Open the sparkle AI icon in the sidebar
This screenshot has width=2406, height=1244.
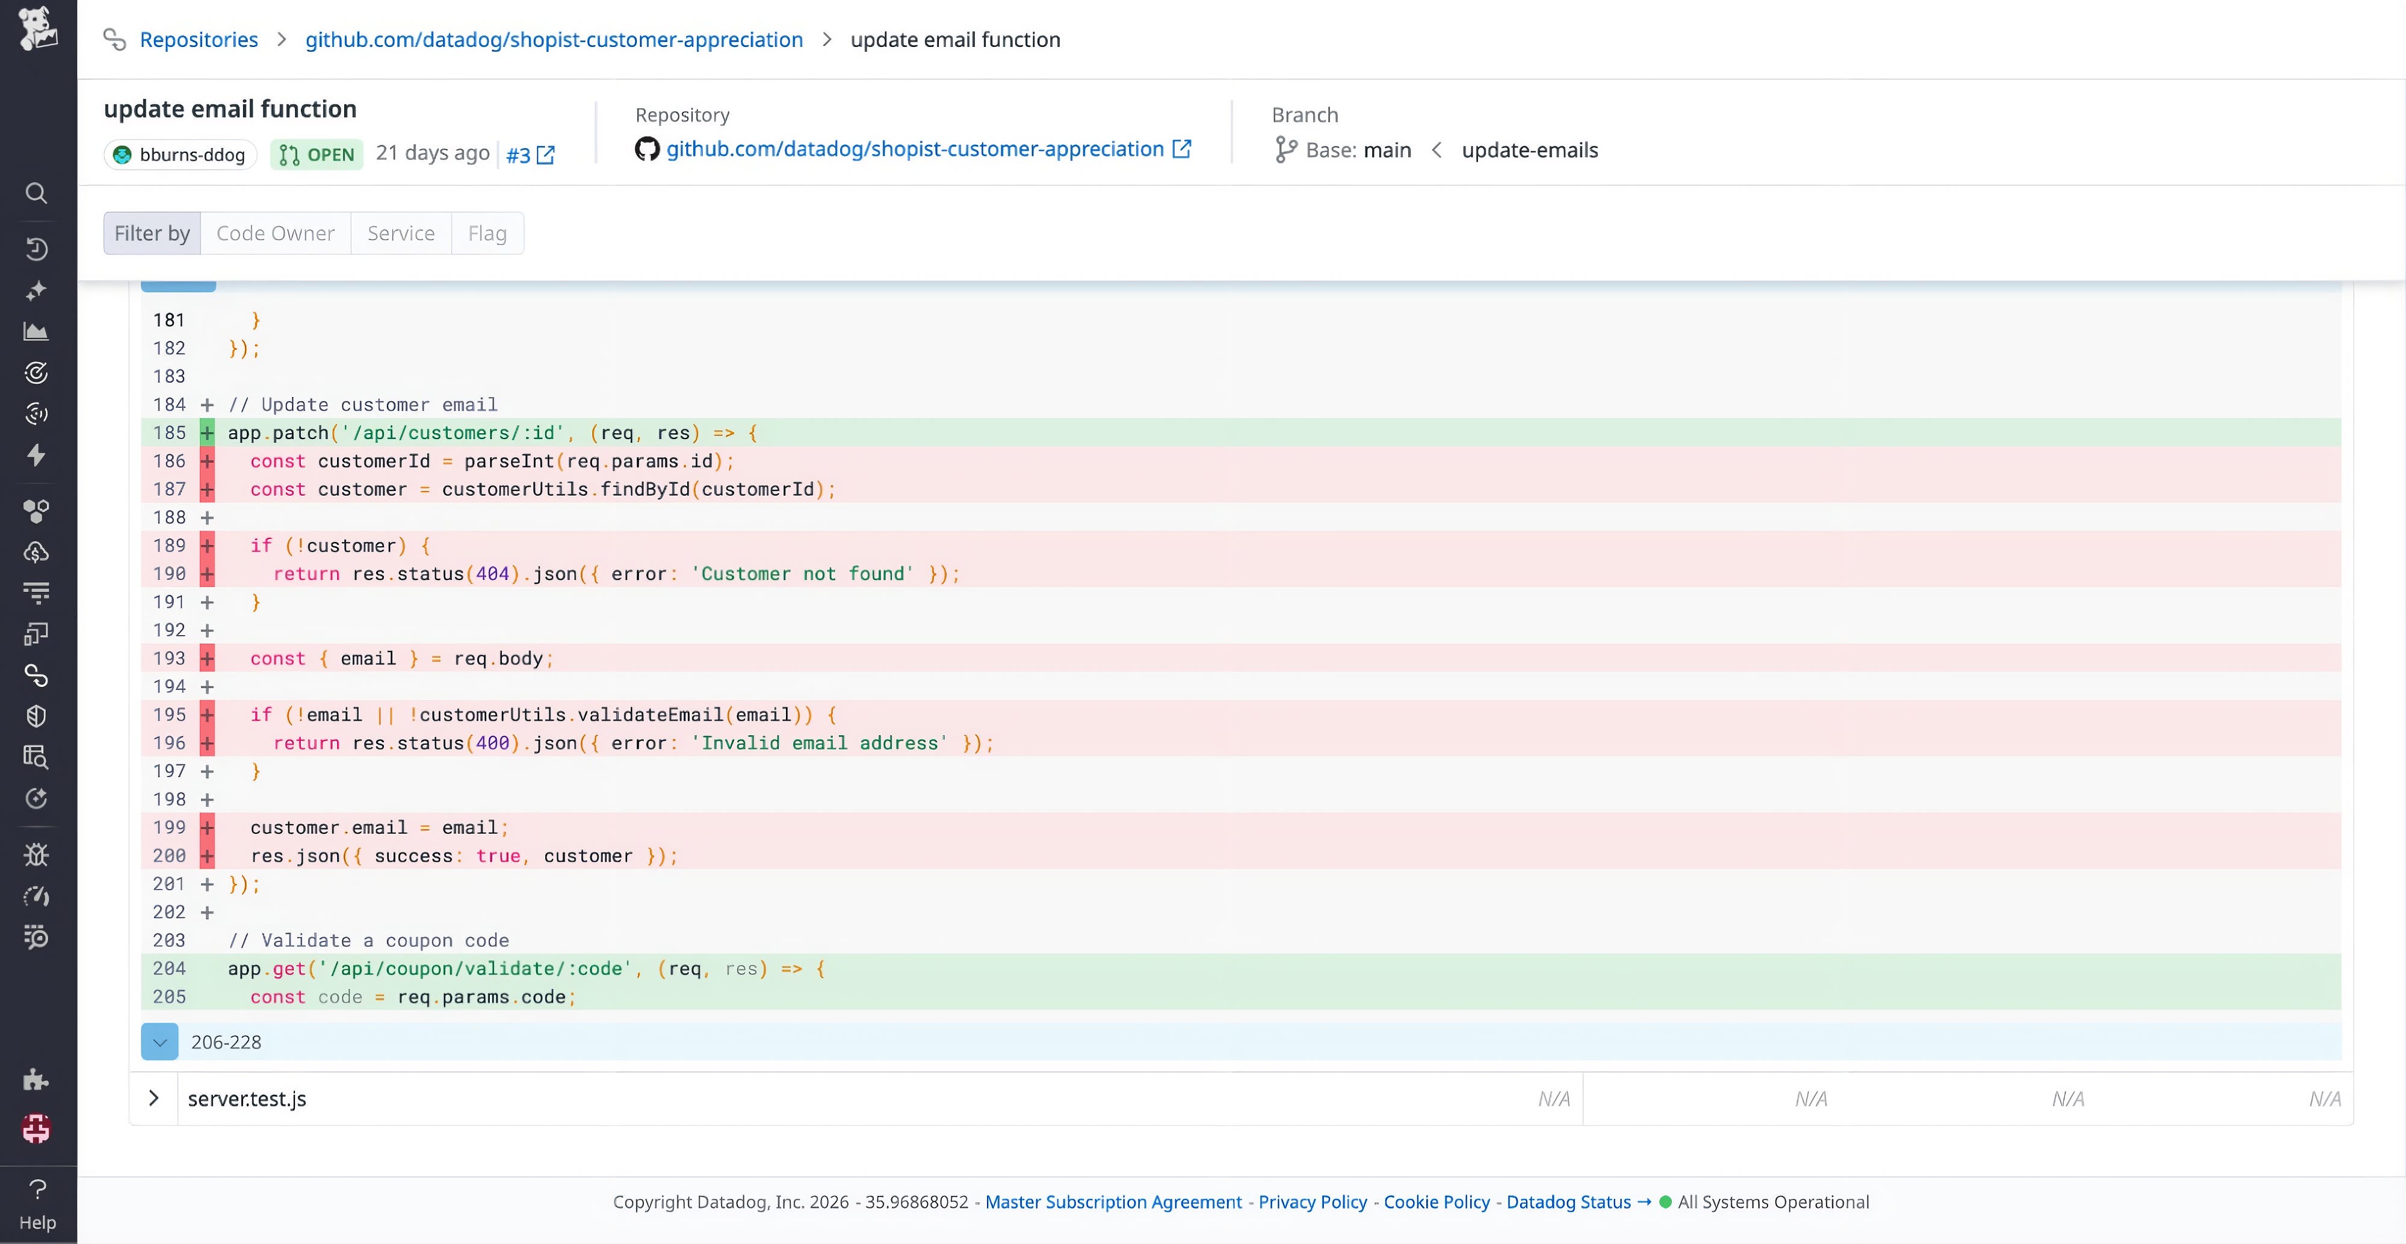[x=37, y=291]
